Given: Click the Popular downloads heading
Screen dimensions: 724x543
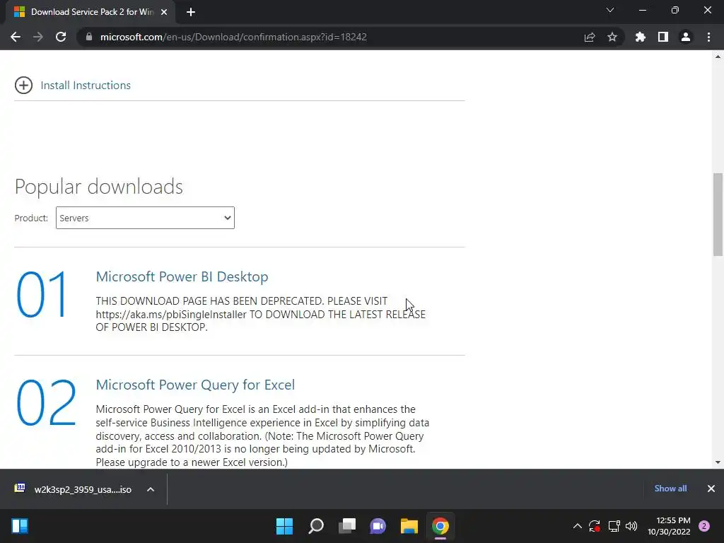Looking at the screenshot, I should 99,187.
